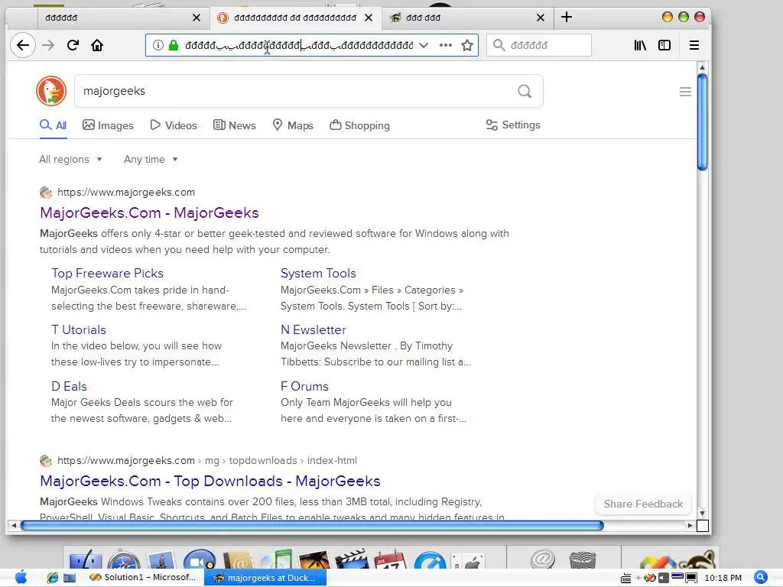Click the scrollbar up arrow

coord(702,67)
